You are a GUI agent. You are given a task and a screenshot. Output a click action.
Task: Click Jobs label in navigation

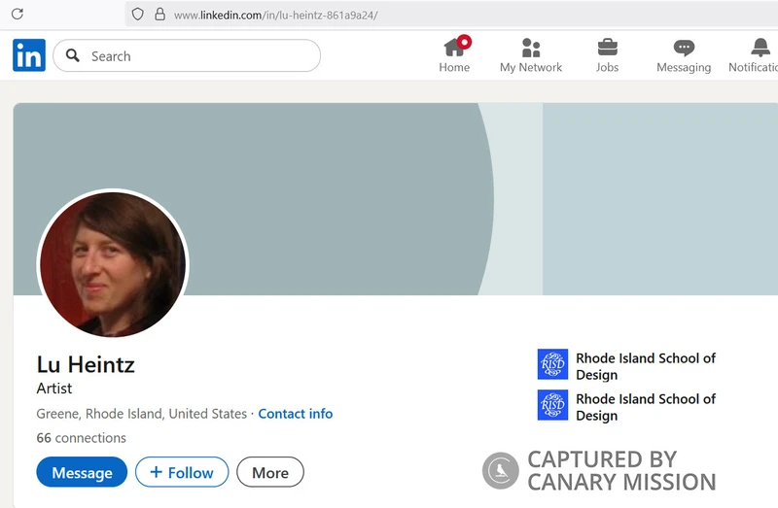click(x=607, y=67)
